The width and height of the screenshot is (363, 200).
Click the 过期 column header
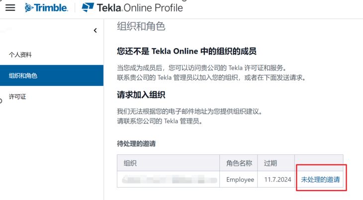271,163
